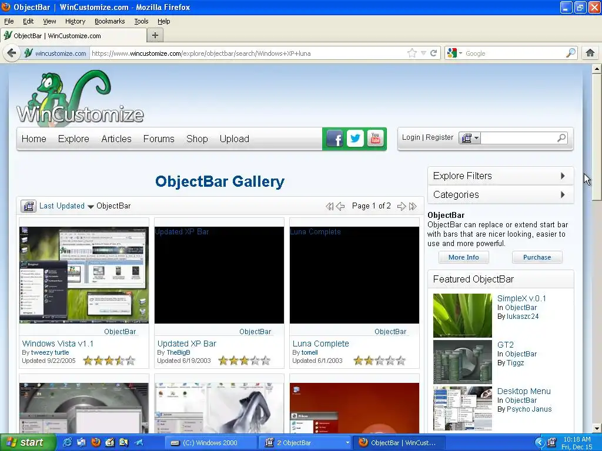Reload the page with the refresh icon
This screenshot has width=602, height=451.
coord(434,53)
